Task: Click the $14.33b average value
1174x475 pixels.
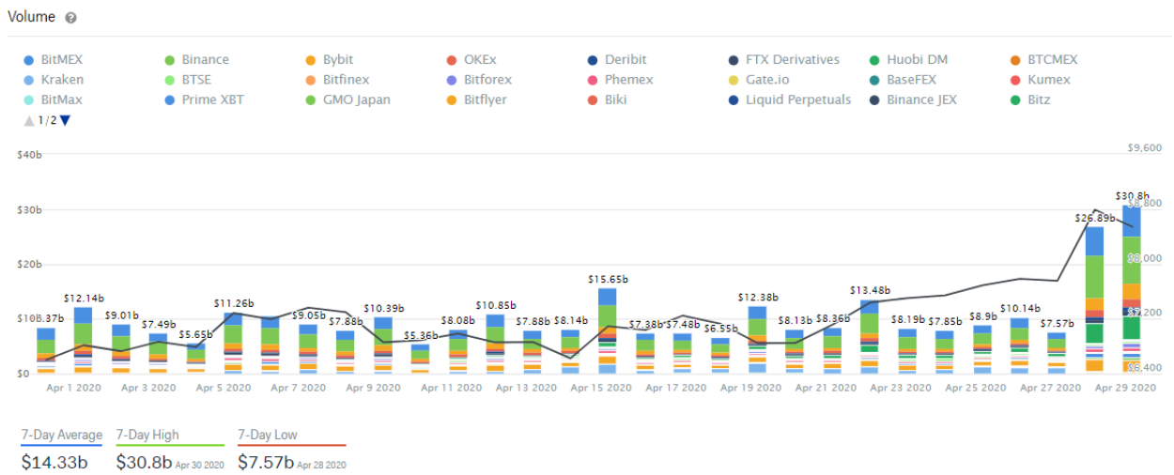Action: (54, 461)
